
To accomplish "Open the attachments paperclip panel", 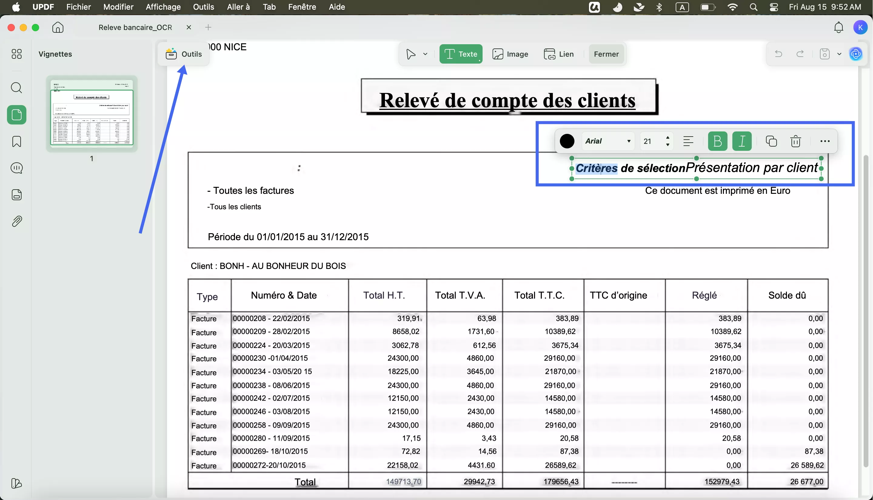I will point(16,221).
